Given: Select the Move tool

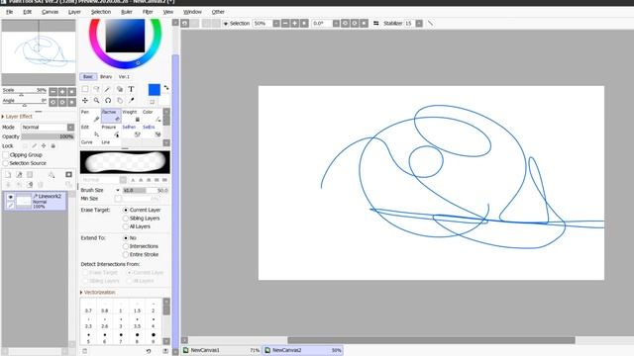Looking at the screenshot, I should click(85, 100).
